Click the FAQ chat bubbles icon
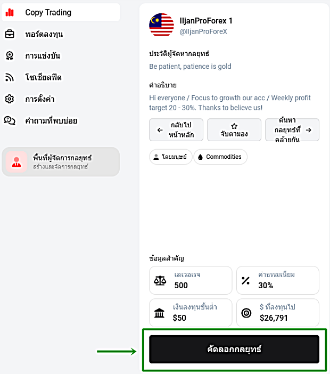The image size is (330, 374). (x=10, y=120)
